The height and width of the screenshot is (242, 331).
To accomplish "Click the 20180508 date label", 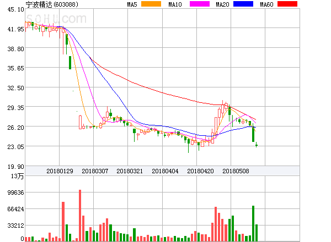I will (236, 171).
